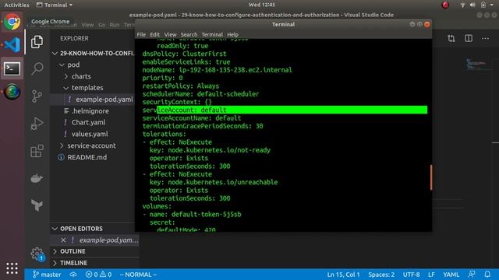499x280 pixels.
Task: Open Run and Debug view
Action: coord(37,124)
